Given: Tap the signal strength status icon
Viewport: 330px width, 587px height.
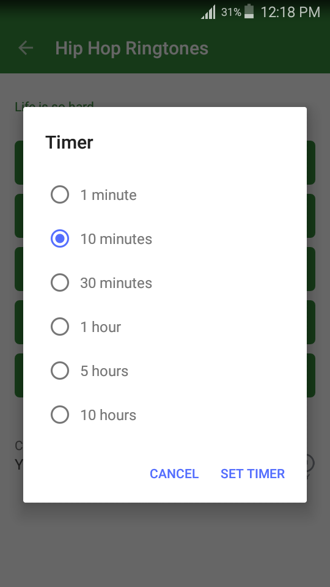Looking at the screenshot, I should pyautogui.click(x=208, y=12).
